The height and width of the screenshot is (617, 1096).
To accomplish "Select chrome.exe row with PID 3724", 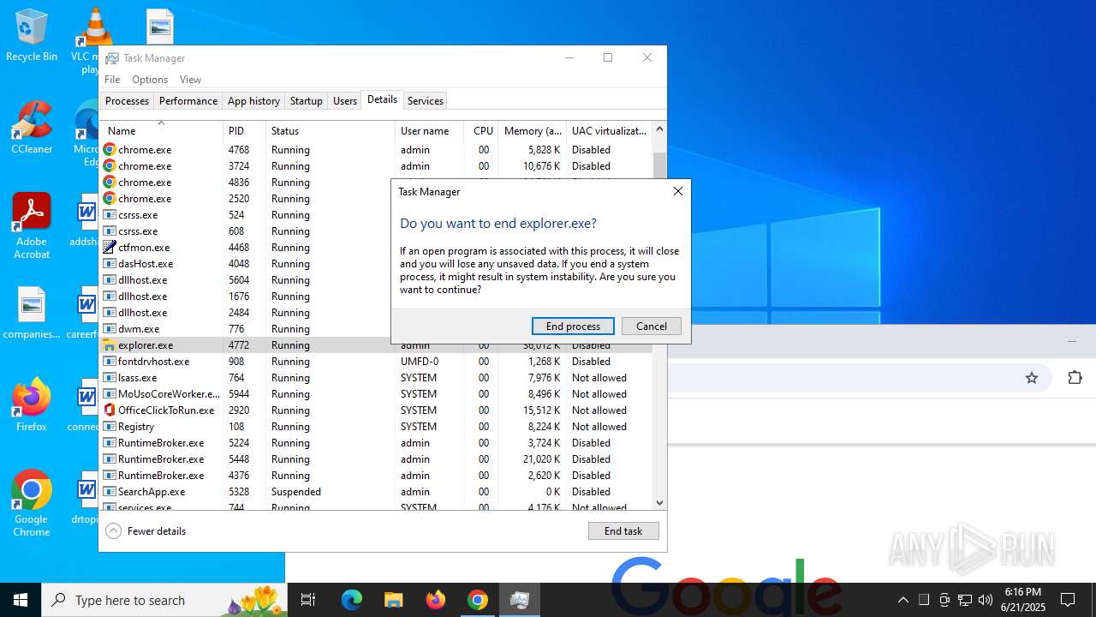I will pyautogui.click(x=376, y=166).
